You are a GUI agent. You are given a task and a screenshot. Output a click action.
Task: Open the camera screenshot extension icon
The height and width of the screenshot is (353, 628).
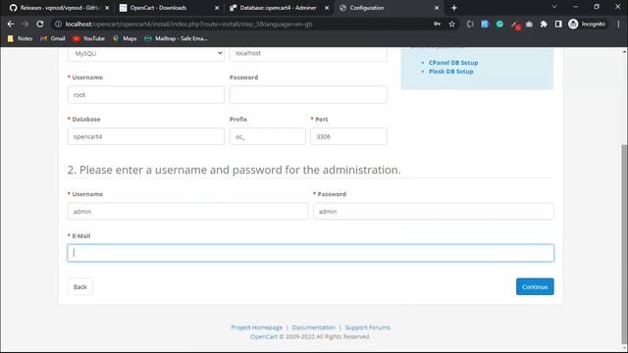tap(529, 24)
